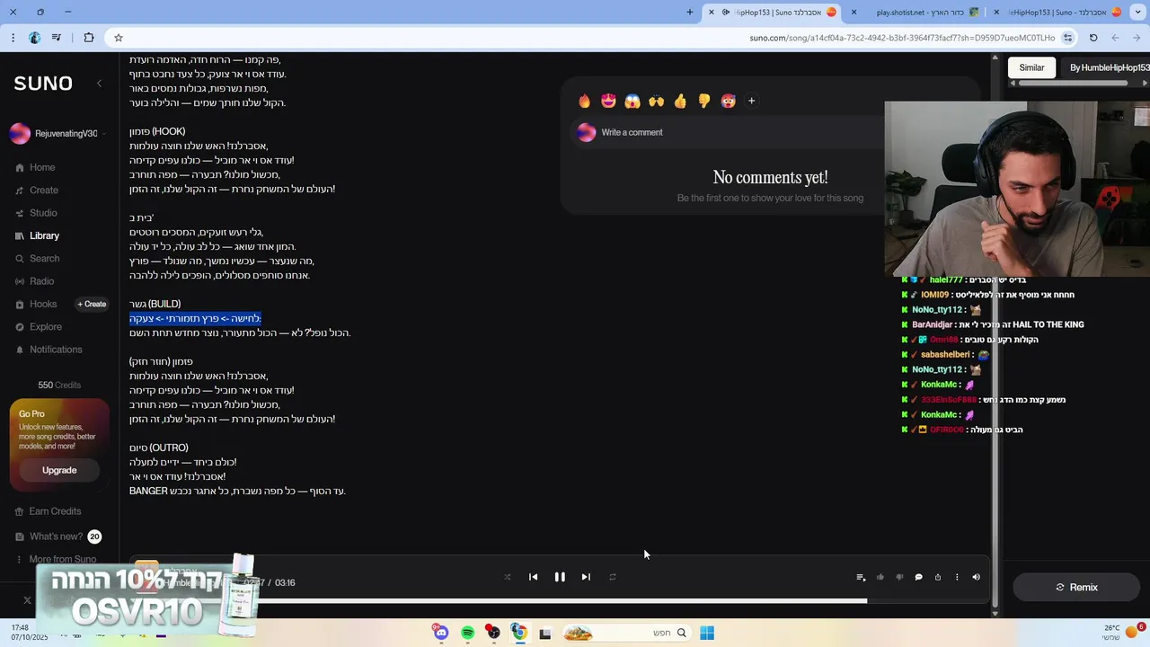Click the Upgrade button

point(59,470)
